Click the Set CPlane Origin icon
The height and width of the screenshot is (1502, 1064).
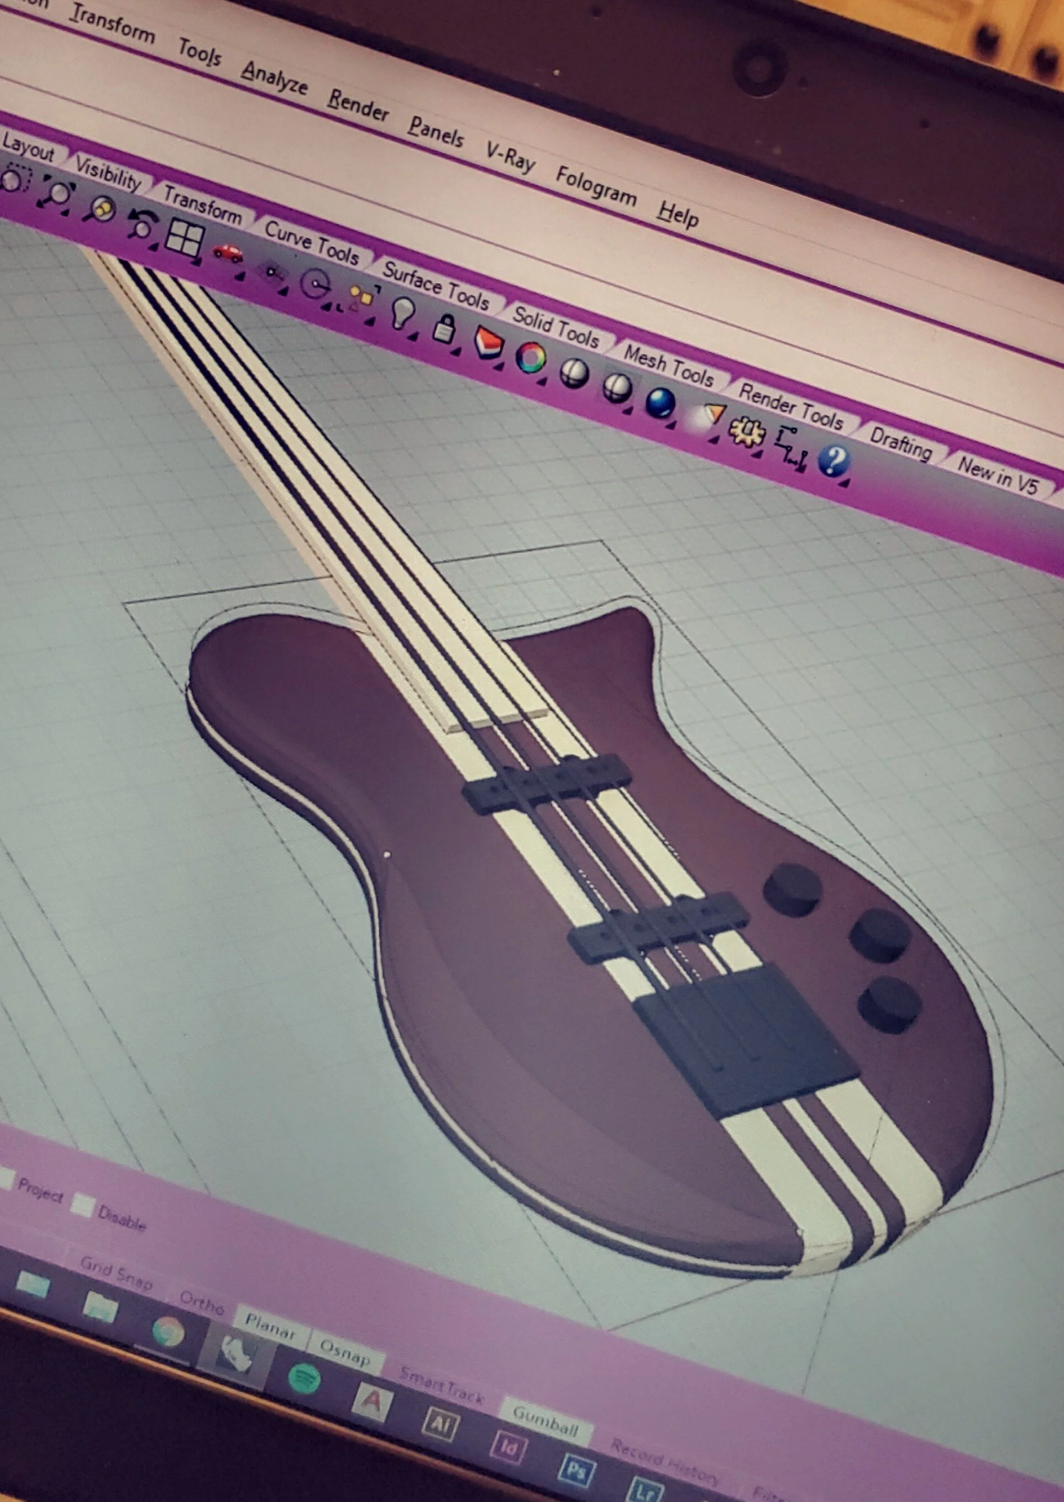coord(272,271)
